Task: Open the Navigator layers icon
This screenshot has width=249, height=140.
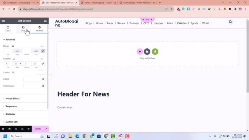Action: click(9, 129)
